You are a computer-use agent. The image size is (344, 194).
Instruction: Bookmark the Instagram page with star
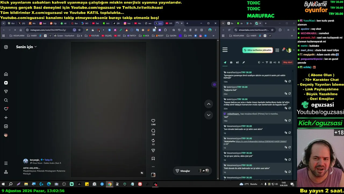pyautogui.click(x=79, y=30)
